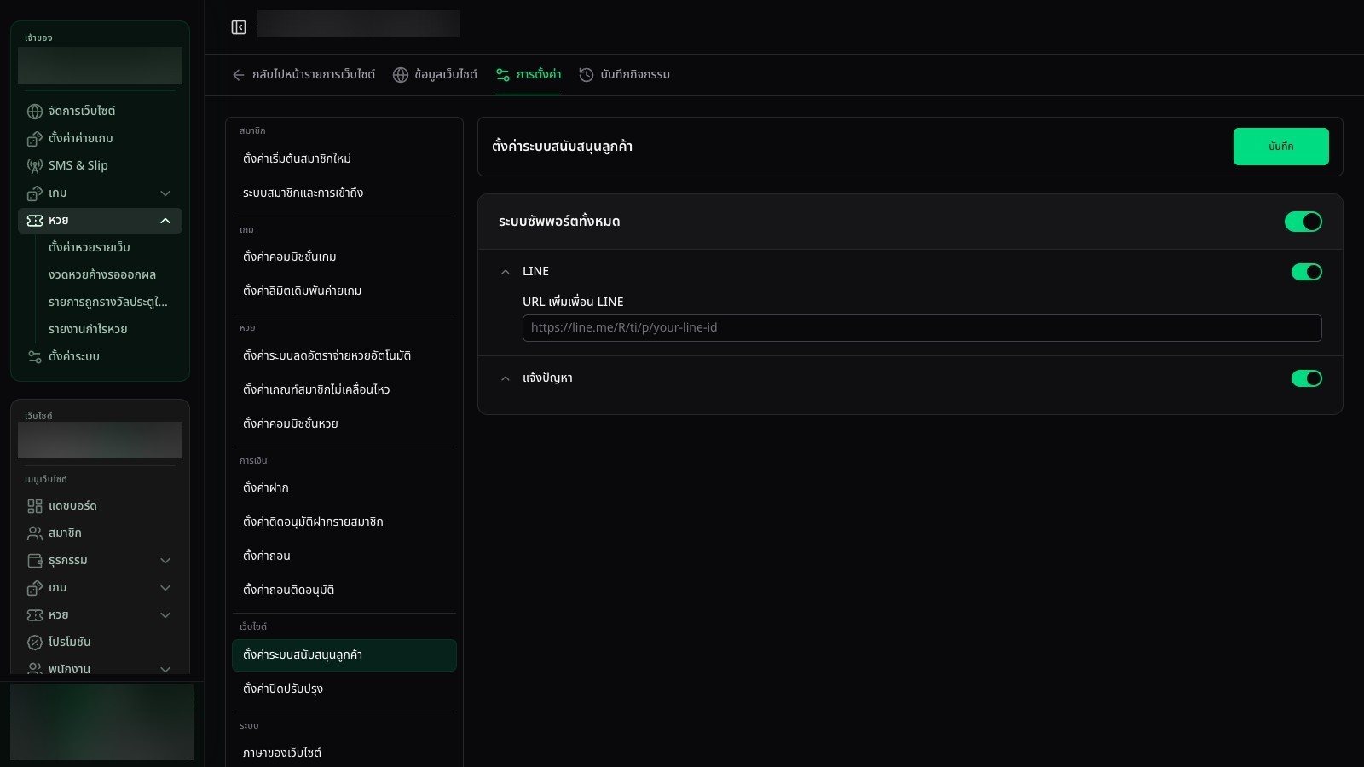Click the back arrow icon for กลับไปหน้ารายการเว็บไซต์
This screenshot has width=1364, height=767.
click(x=239, y=75)
